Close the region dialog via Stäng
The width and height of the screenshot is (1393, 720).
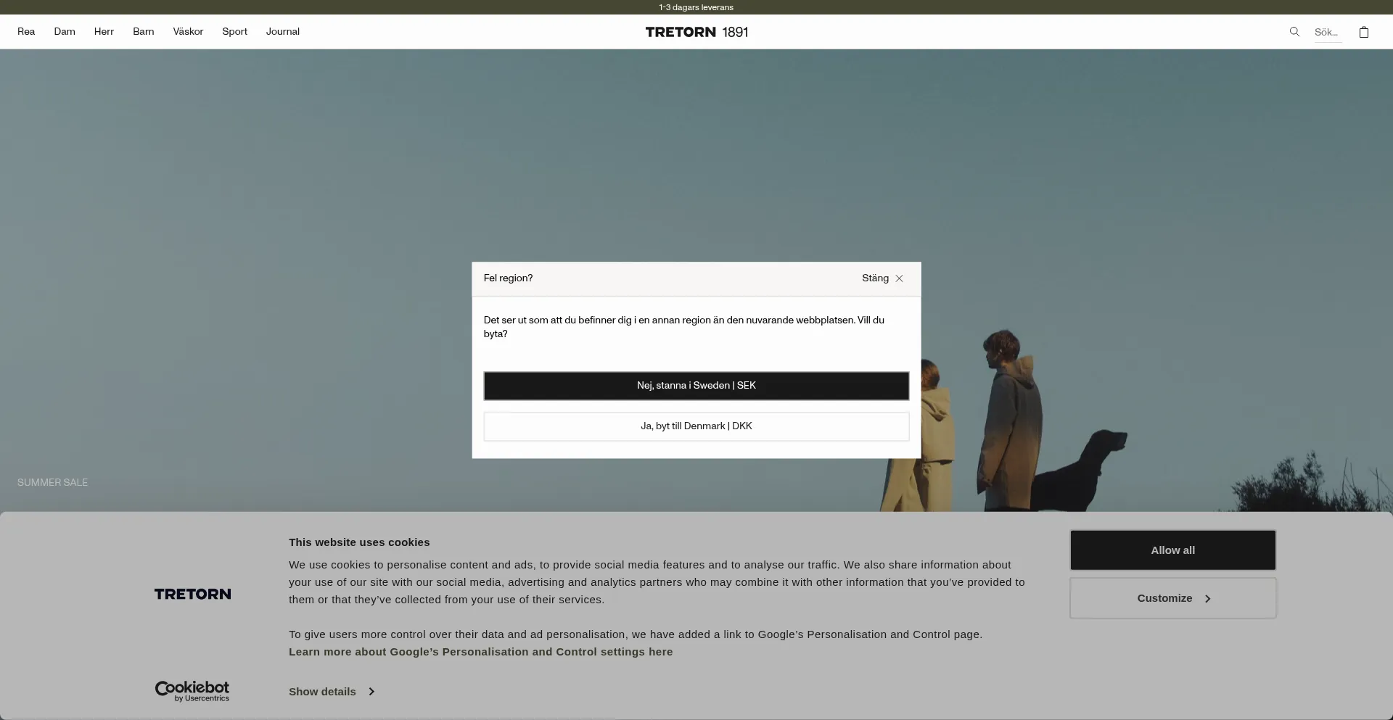coord(883,278)
